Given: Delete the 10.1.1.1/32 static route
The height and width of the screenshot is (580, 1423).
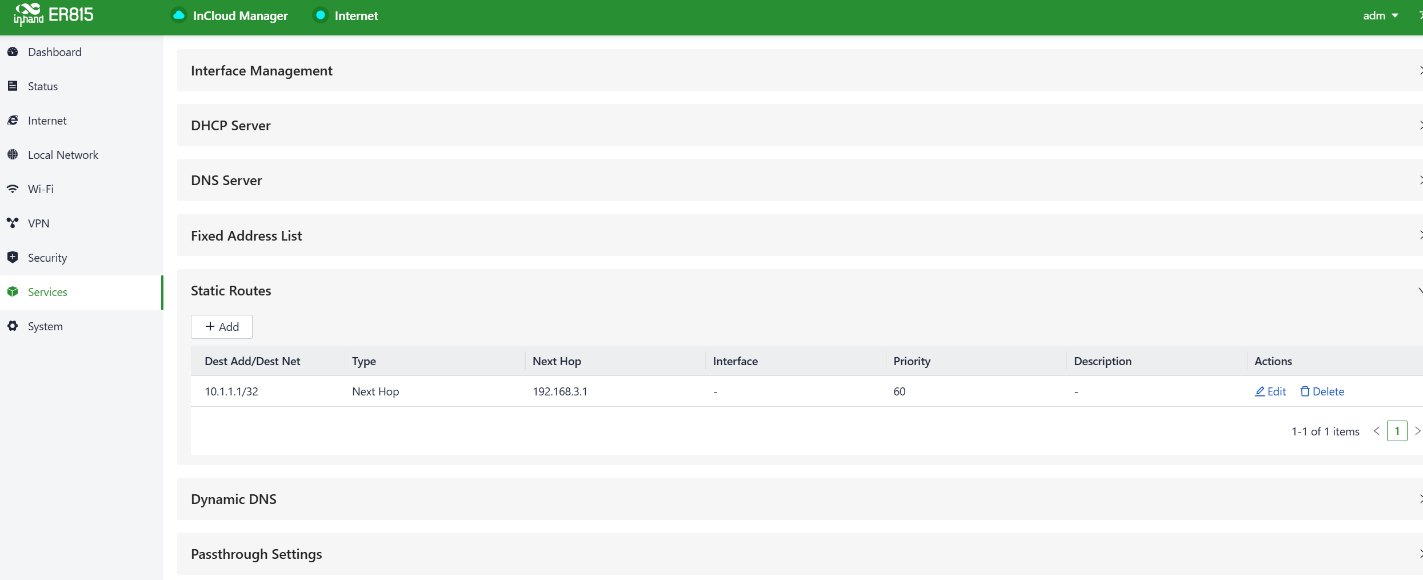Looking at the screenshot, I should pyautogui.click(x=1322, y=391).
